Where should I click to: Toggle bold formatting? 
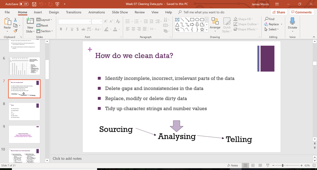[60, 29]
